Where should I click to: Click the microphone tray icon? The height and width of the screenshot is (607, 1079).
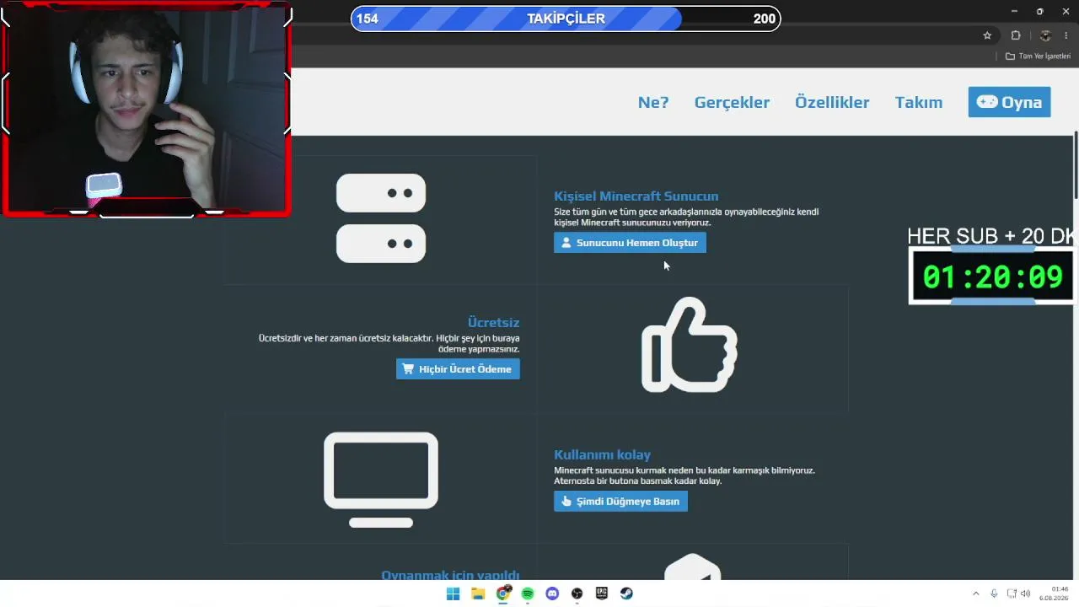pos(995,594)
